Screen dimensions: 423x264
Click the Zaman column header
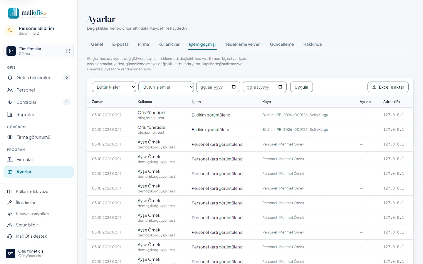[x=98, y=102]
